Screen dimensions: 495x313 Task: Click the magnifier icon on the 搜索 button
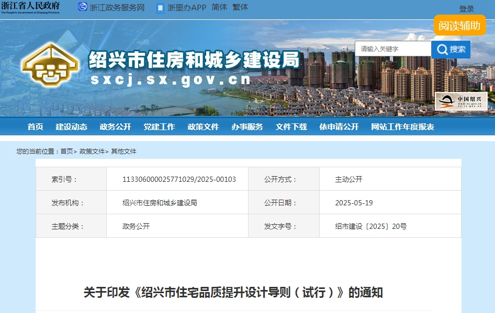point(442,49)
